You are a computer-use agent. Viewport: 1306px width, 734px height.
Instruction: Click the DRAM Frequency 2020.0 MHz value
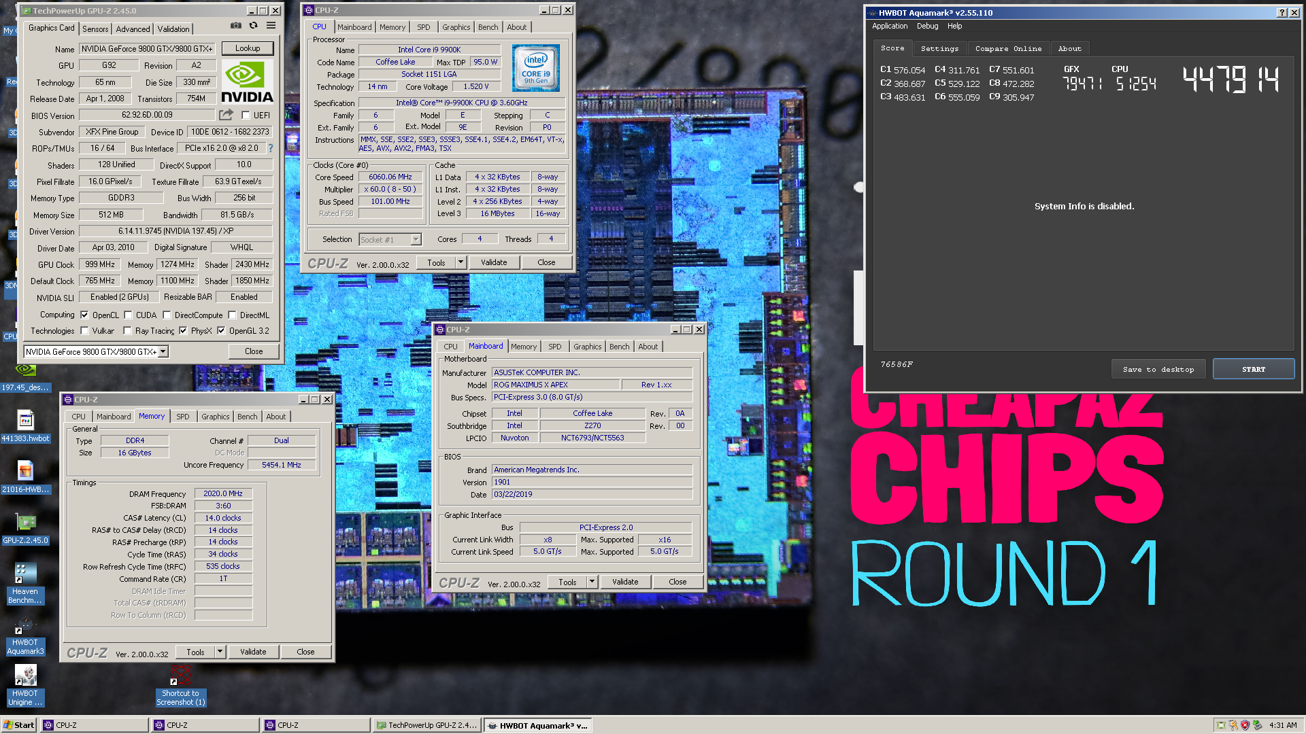pyautogui.click(x=223, y=493)
